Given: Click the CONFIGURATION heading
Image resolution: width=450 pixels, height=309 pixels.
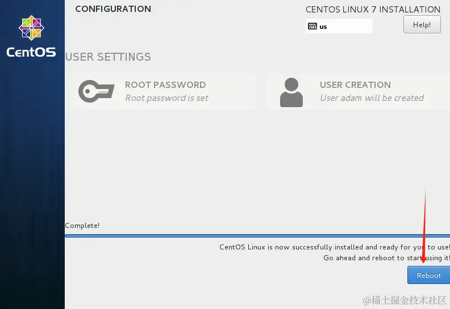Looking at the screenshot, I should click(113, 9).
